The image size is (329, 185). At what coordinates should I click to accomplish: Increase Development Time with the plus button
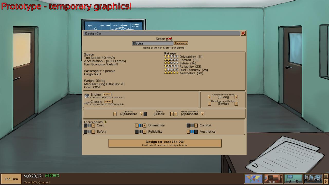pyautogui.click(x=236, y=97)
